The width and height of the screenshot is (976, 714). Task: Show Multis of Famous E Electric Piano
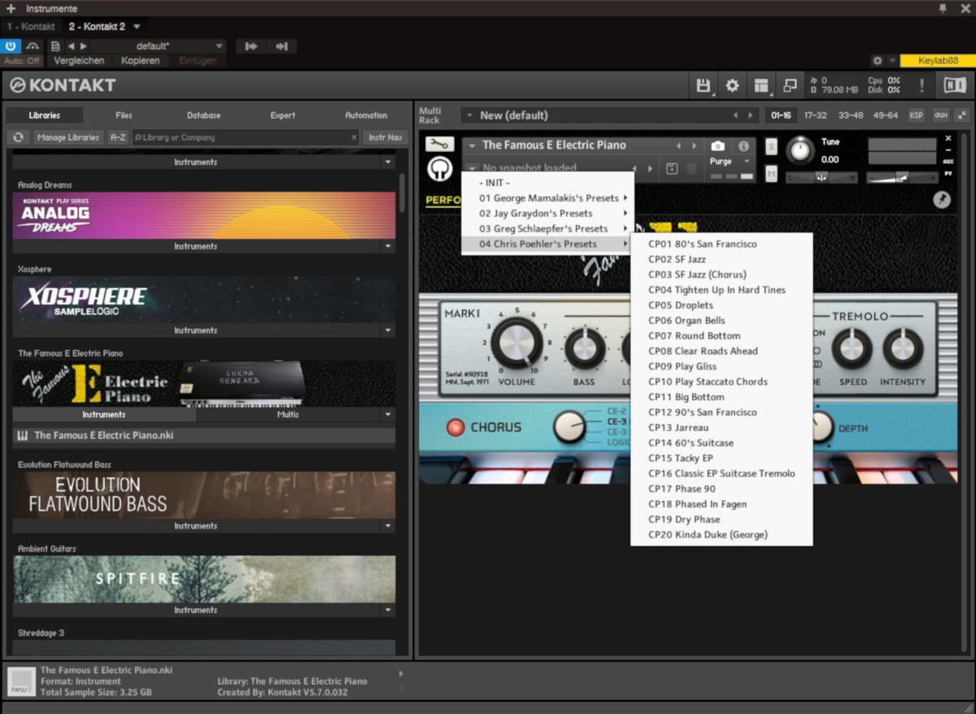(288, 415)
